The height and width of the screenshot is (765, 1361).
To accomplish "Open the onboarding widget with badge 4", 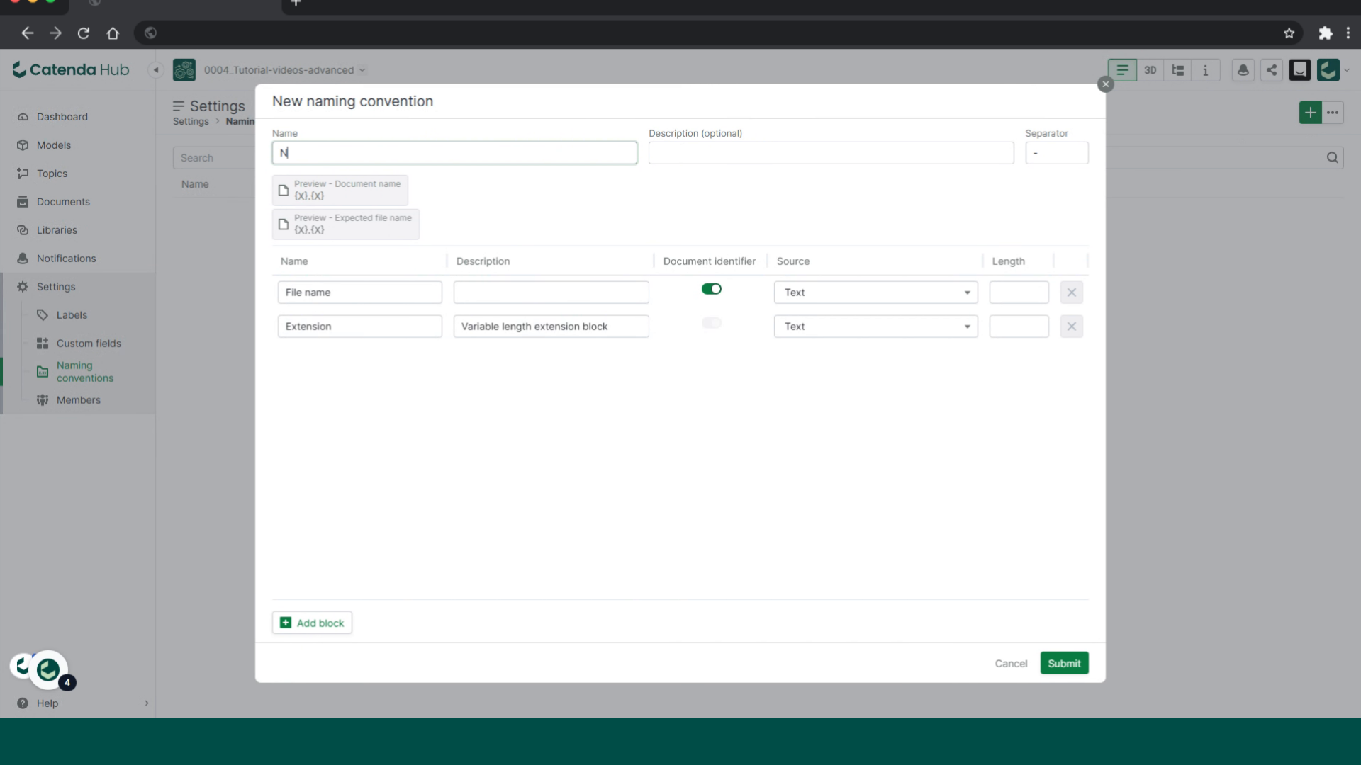I will point(47,669).
